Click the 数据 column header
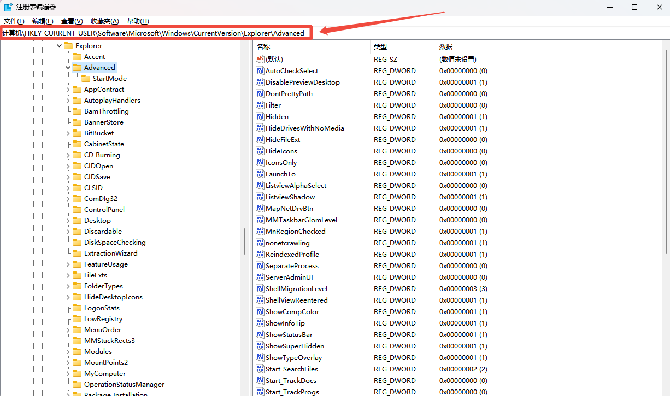The height and width of the screenshot is (396, 670). 514,46
